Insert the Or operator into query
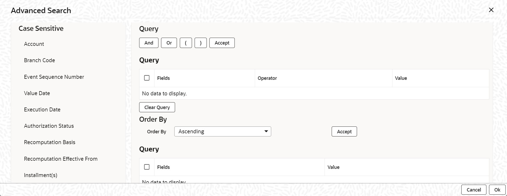Viewport: 507px width, 196px height. pos(169,43)
